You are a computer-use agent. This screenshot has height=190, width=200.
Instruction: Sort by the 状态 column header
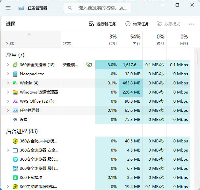tap(78, 40)
